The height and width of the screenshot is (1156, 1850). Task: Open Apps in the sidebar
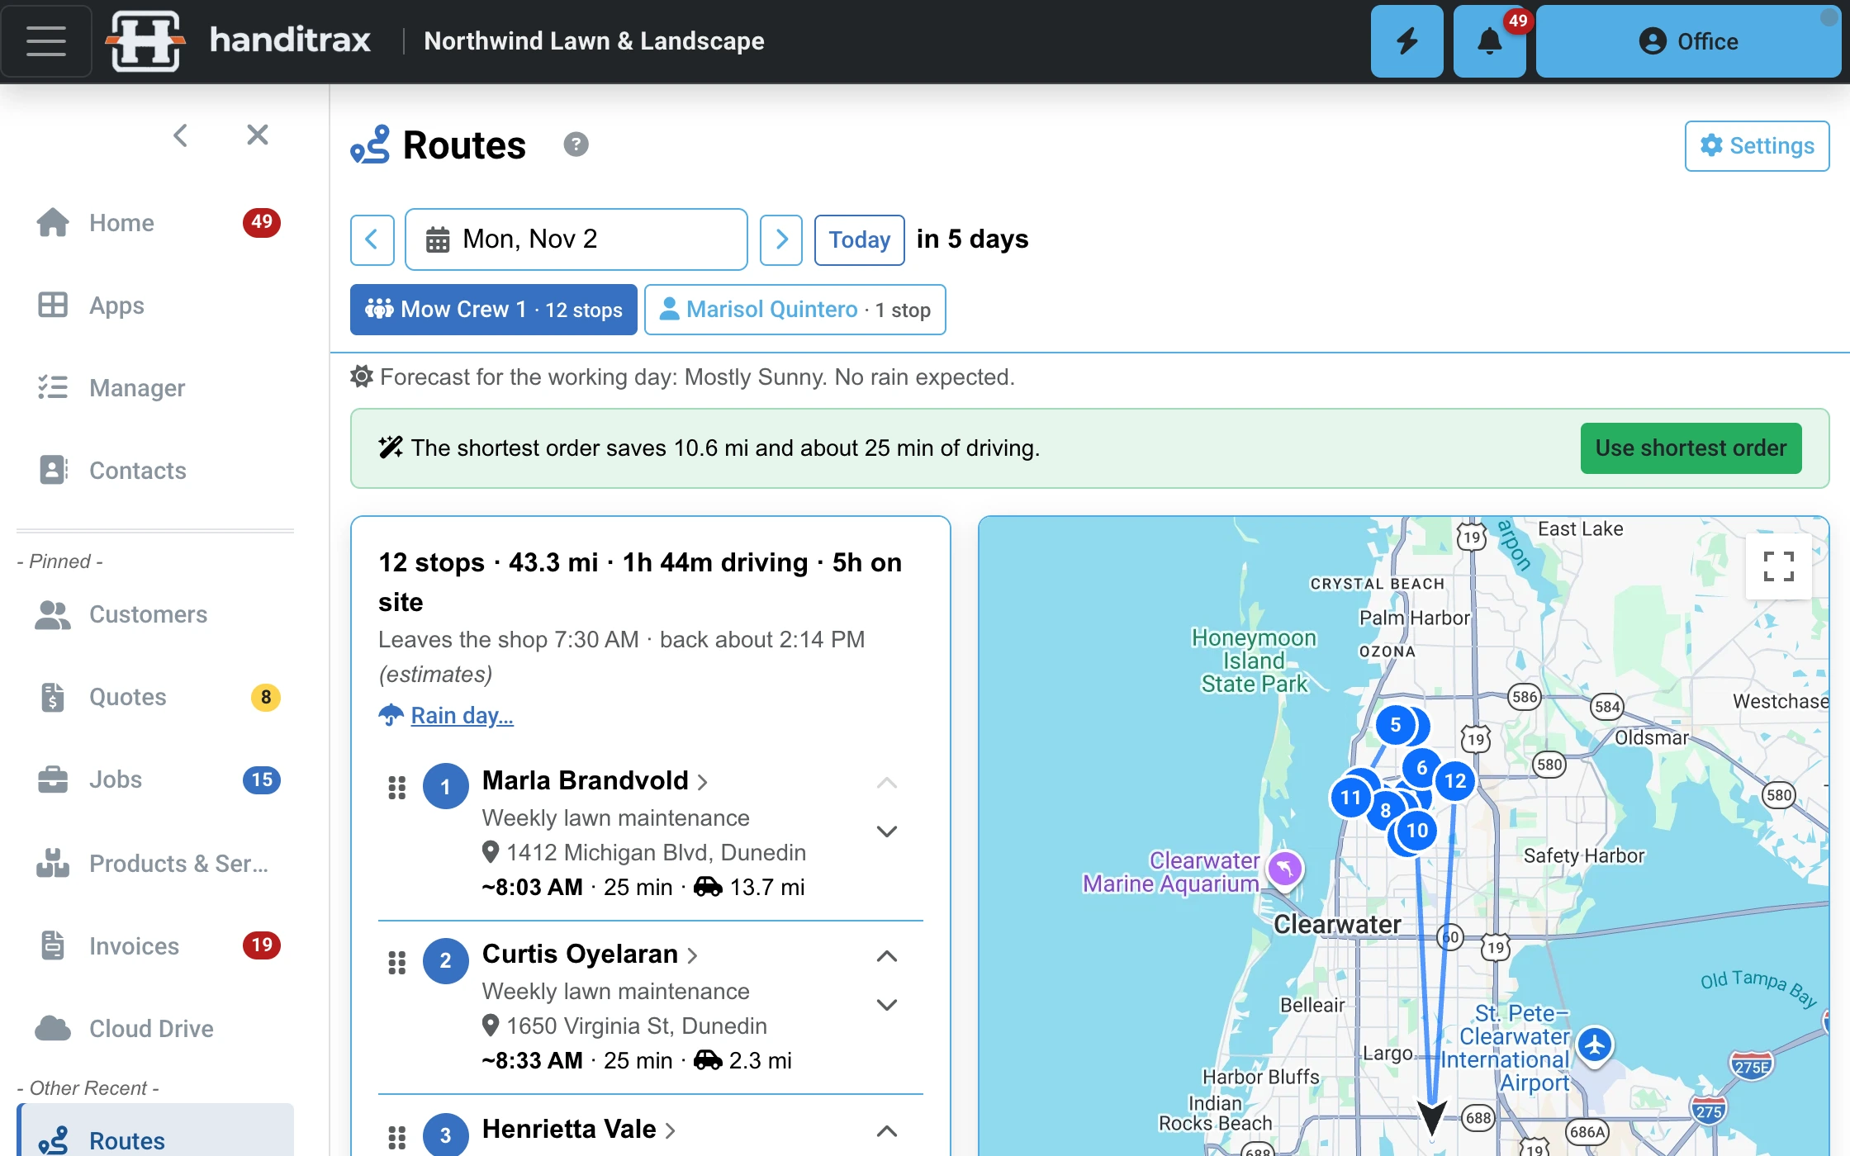pos(155,306)
